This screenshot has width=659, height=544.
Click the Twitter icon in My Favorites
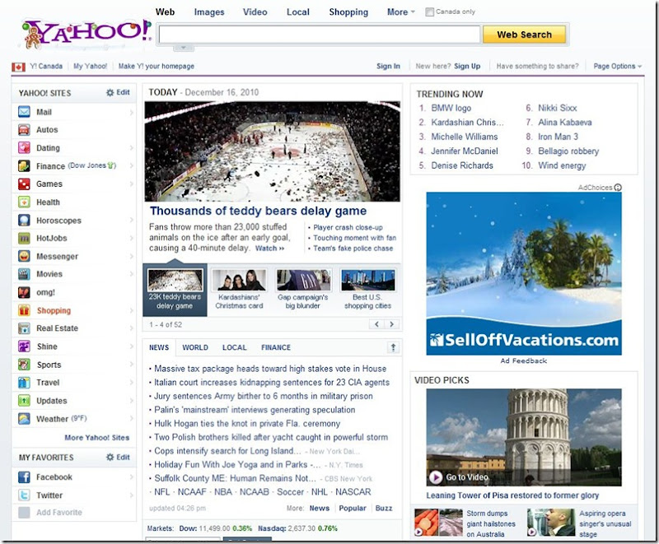tap(24, 495)
